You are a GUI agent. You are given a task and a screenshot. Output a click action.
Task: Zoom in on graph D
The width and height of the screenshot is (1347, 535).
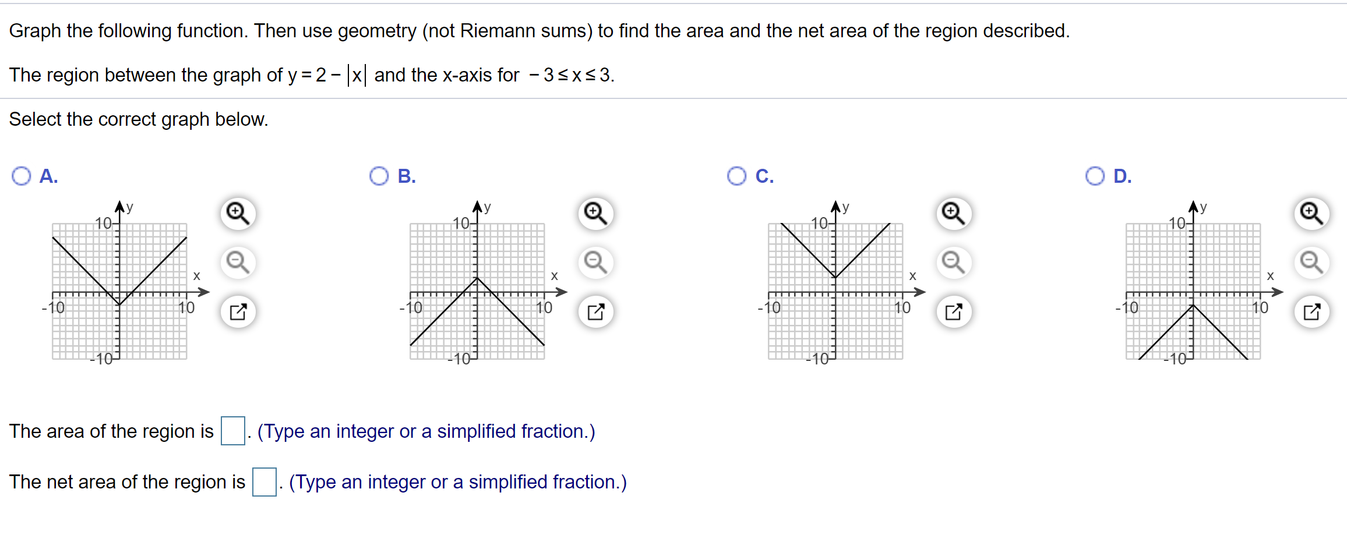pos(1311,214)
